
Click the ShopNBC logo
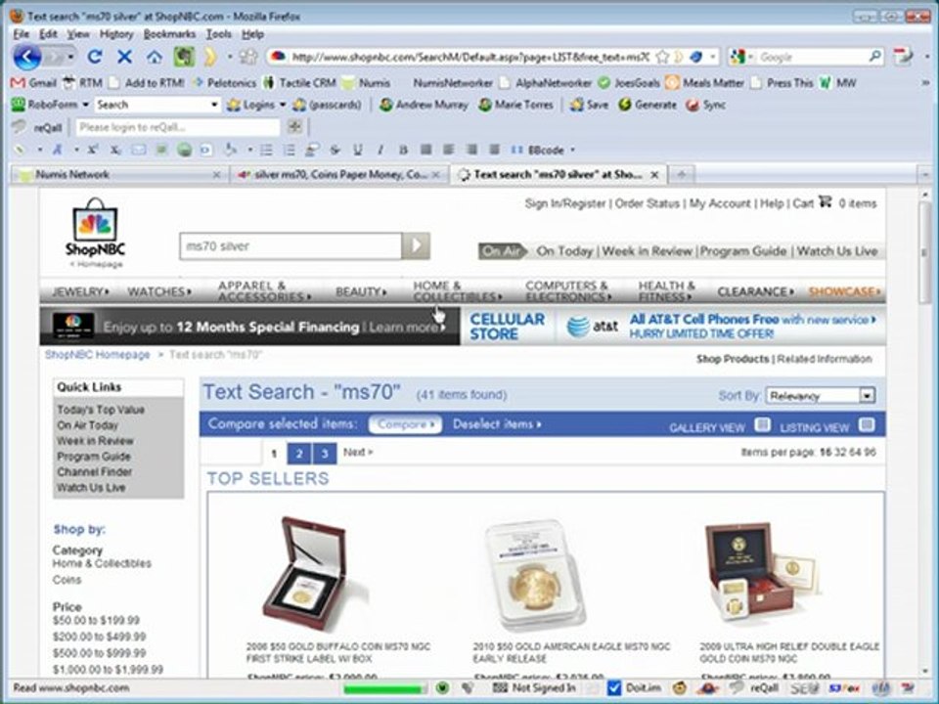pos(95,228)
